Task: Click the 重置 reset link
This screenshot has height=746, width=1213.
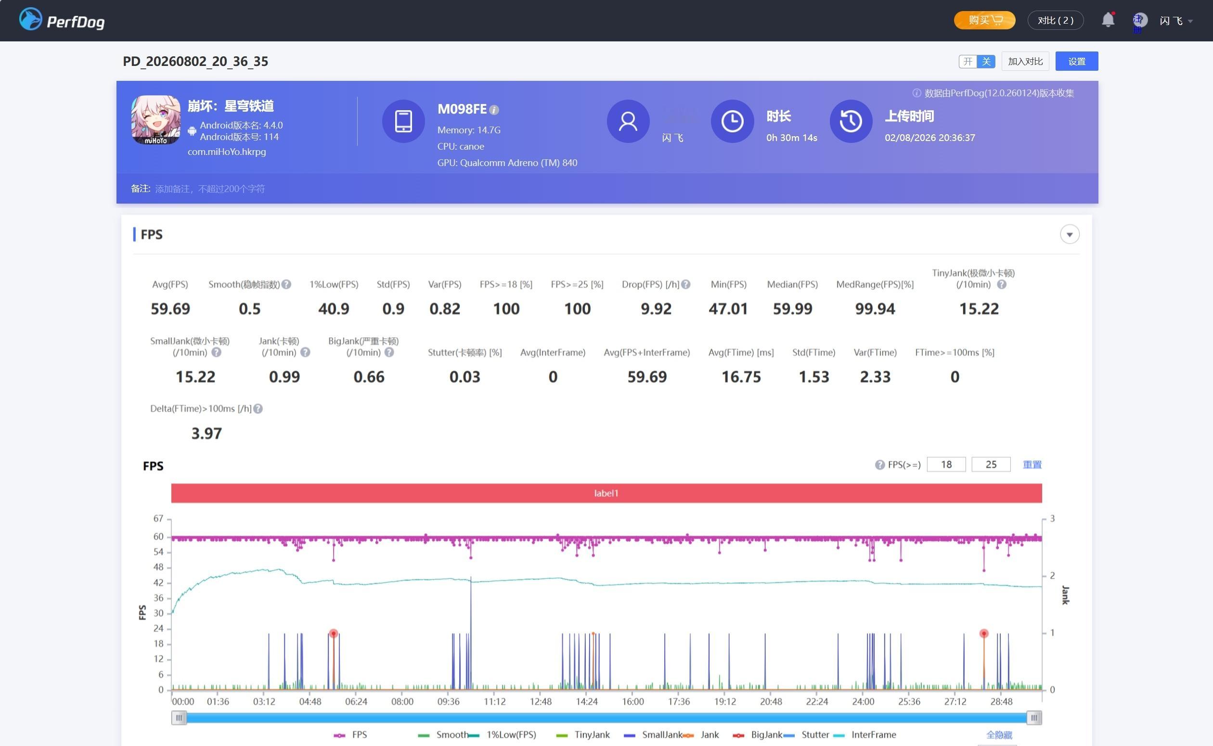Action: pos(1032,465)
